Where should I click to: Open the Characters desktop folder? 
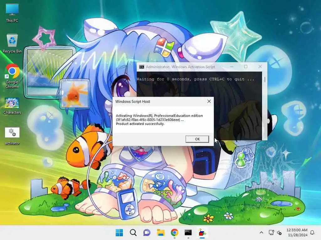(x=12, y=106)
